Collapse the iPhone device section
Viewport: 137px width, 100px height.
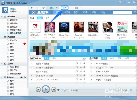click(2, 77)
